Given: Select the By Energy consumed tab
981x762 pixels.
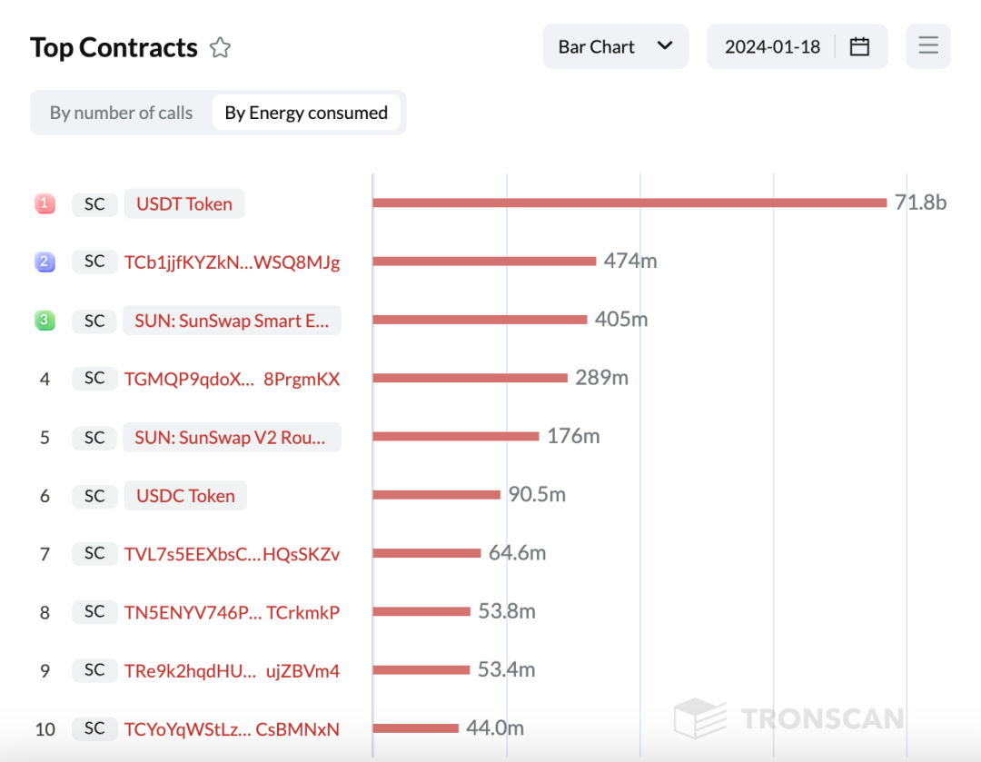Looking at the screenshot, I should point(306,113).
